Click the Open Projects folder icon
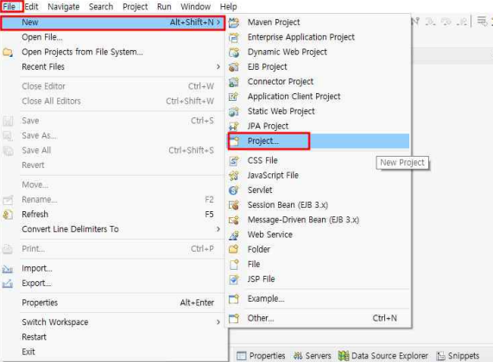493x362 pixels. 8,52
